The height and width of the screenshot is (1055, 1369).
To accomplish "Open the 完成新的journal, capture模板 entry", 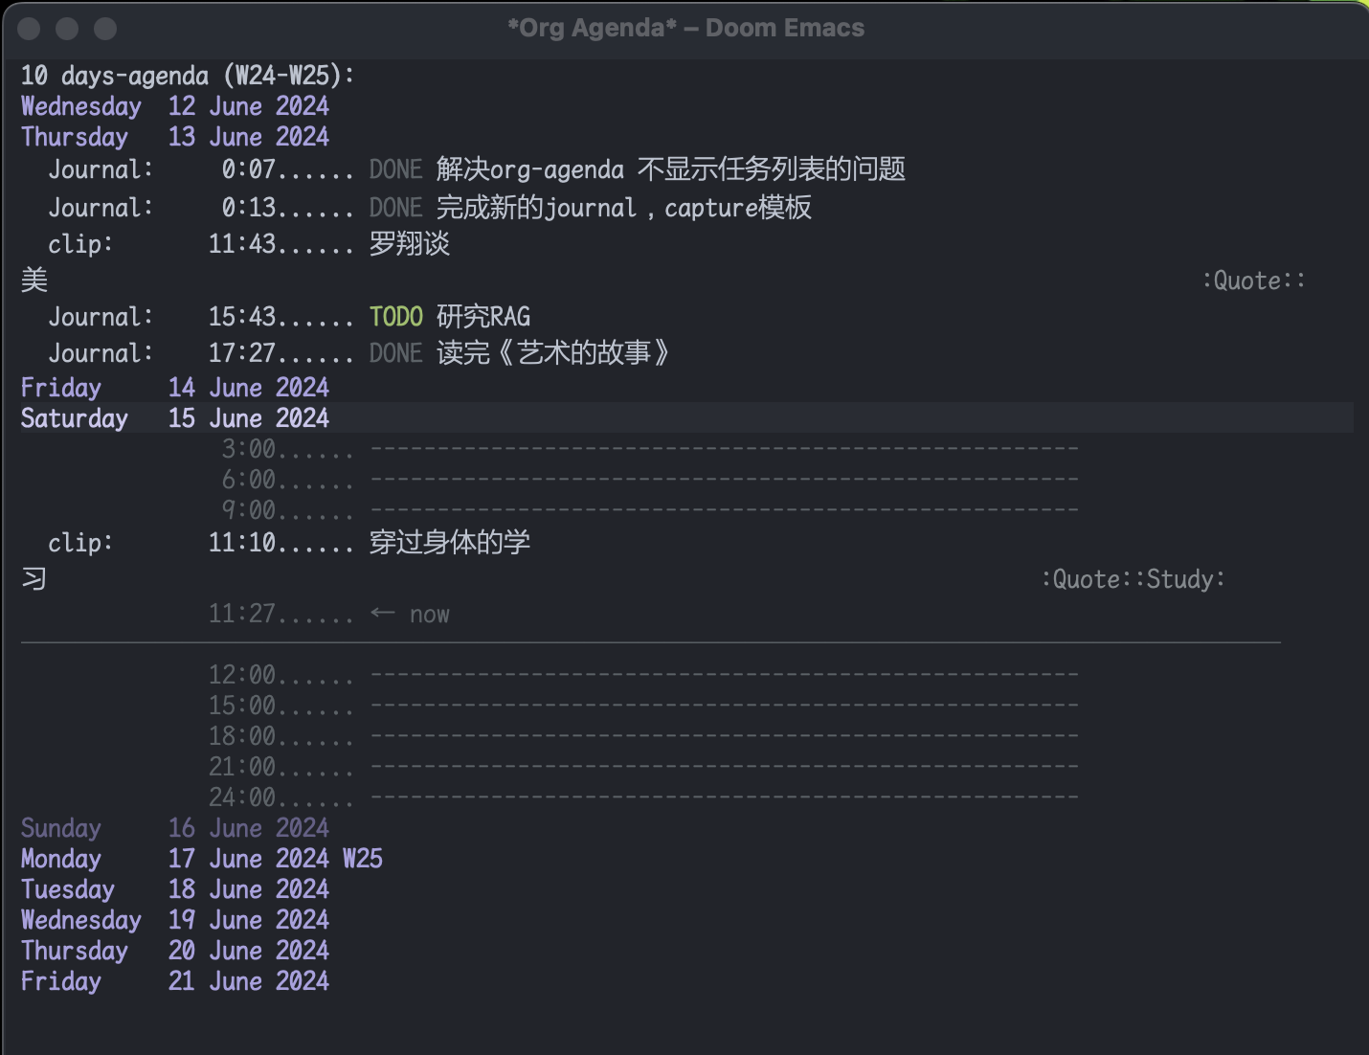I will click(623, 208).
